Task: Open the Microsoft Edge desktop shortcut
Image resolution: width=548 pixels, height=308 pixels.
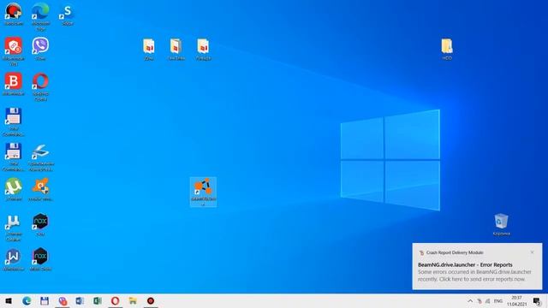Action: point(40,16)
